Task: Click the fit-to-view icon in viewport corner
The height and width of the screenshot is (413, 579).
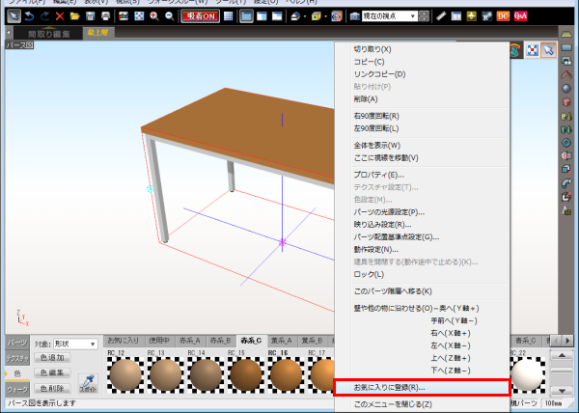Action: (x=532, y=50)
